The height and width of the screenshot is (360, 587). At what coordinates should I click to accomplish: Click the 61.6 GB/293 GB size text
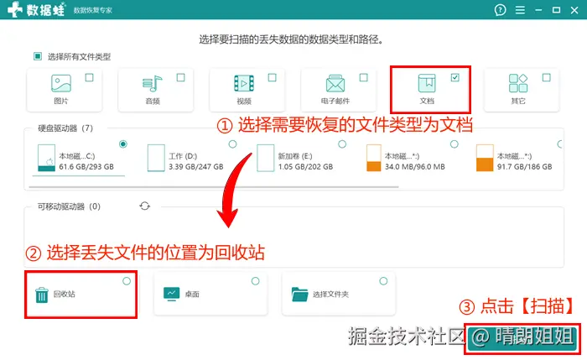click(86, 167)
